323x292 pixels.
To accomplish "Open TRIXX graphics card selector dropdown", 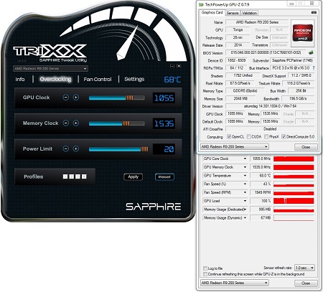I will point(50,69).
